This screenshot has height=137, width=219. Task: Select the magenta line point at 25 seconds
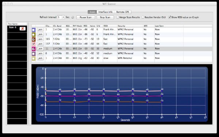pyautogui.click(x=118, y=96)
